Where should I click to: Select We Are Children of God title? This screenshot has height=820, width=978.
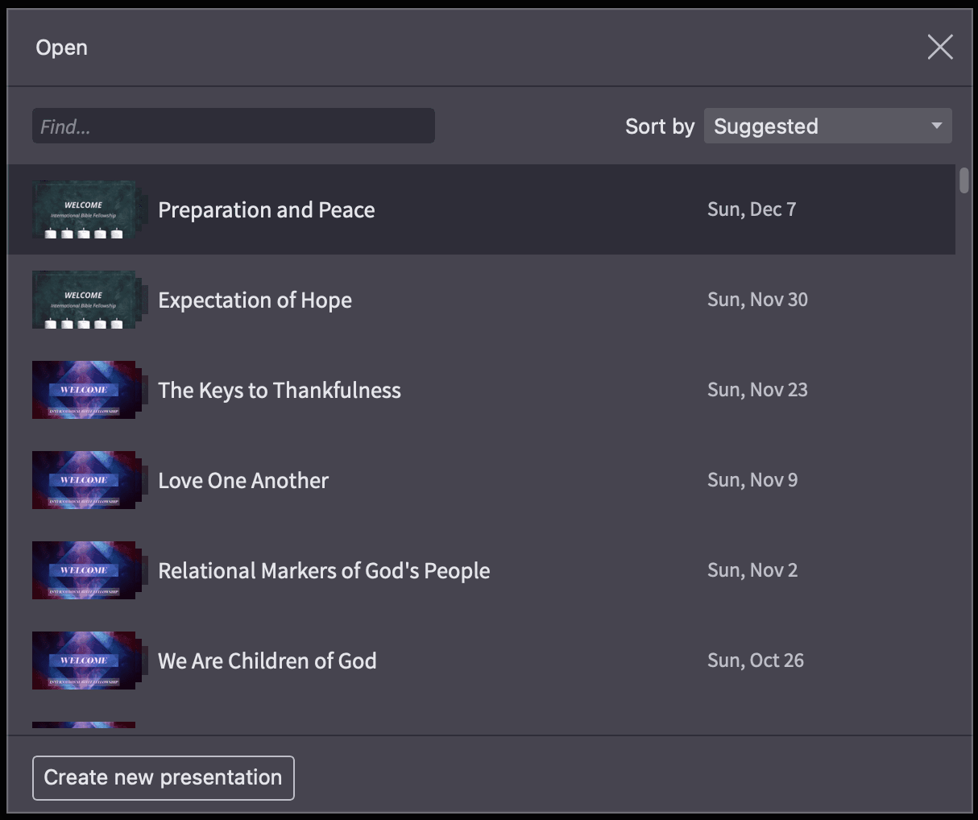pyautogui.click(x=267, y=661)
